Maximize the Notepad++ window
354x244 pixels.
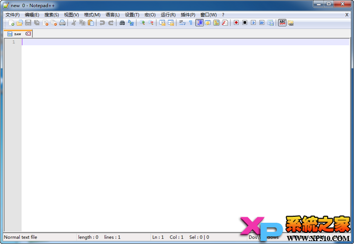329,4
